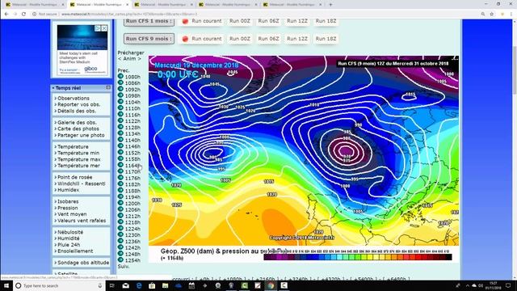Click the green icon beside 1116h
The image size is (517, 291).
coord(120,115)
